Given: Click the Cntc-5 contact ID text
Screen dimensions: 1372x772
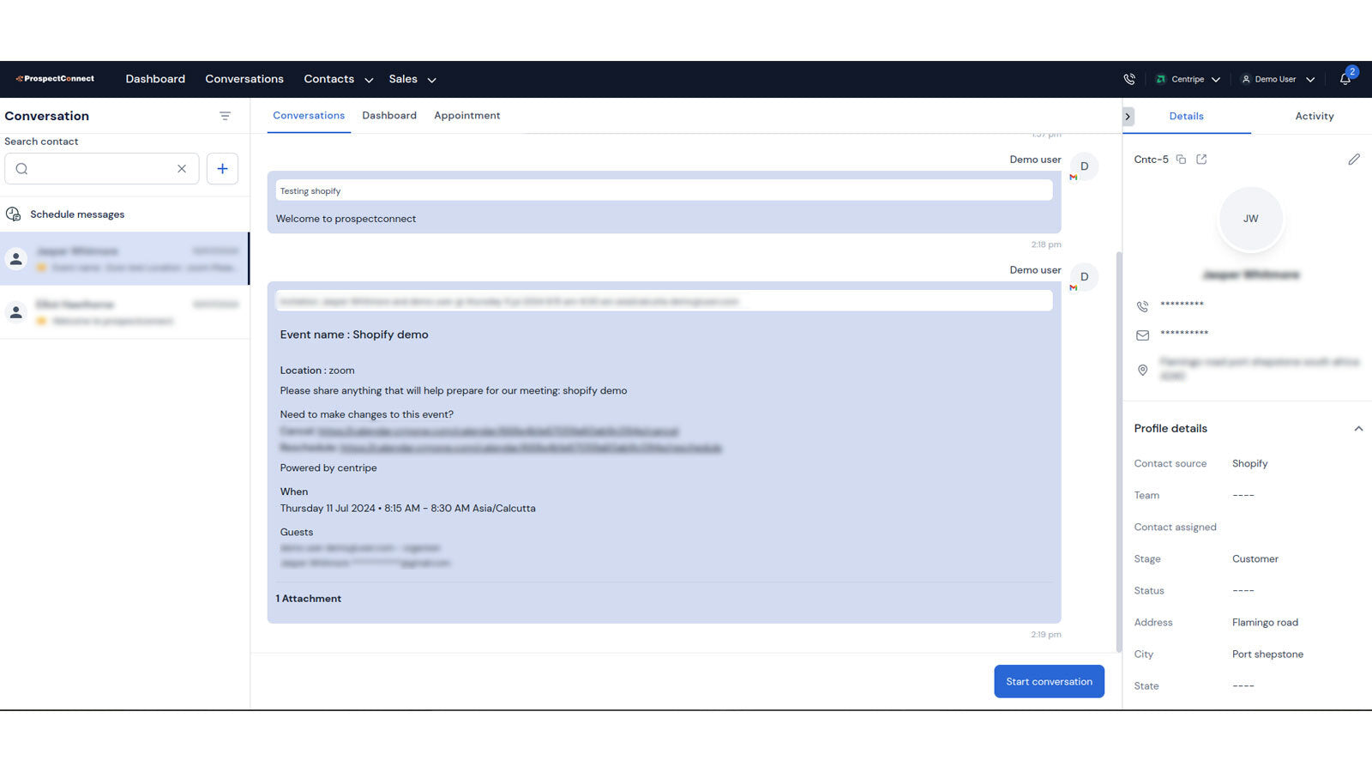Looking at the screenshot, I should (1152, 160).
